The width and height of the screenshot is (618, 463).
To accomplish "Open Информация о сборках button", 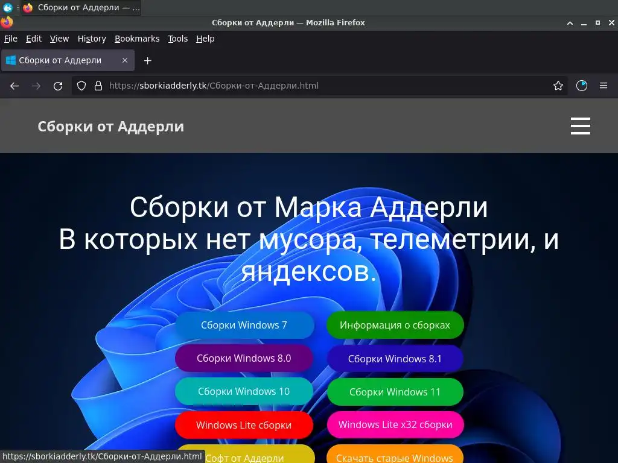I will (x=395, y=325).
